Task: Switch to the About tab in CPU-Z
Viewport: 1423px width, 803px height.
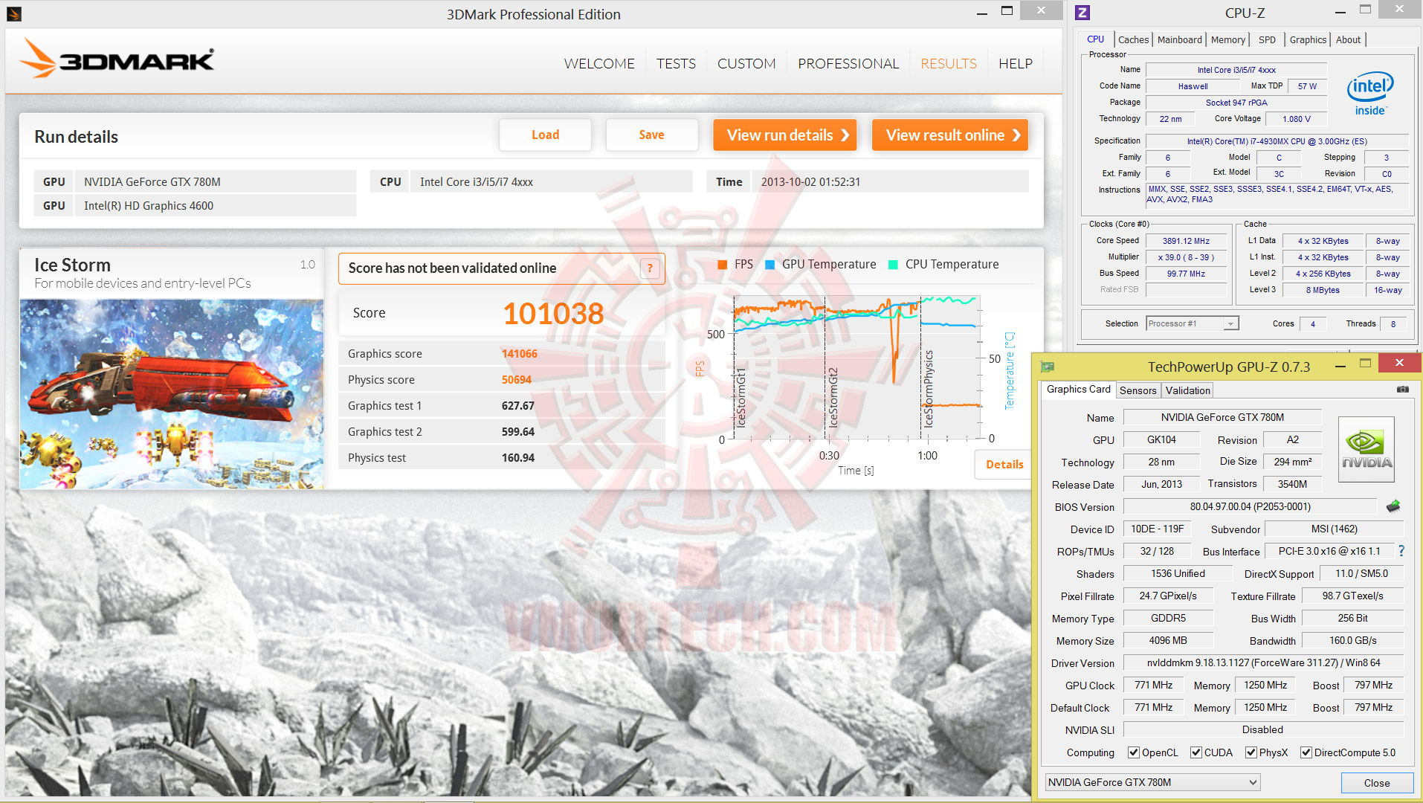Action: click(1348, 40)
